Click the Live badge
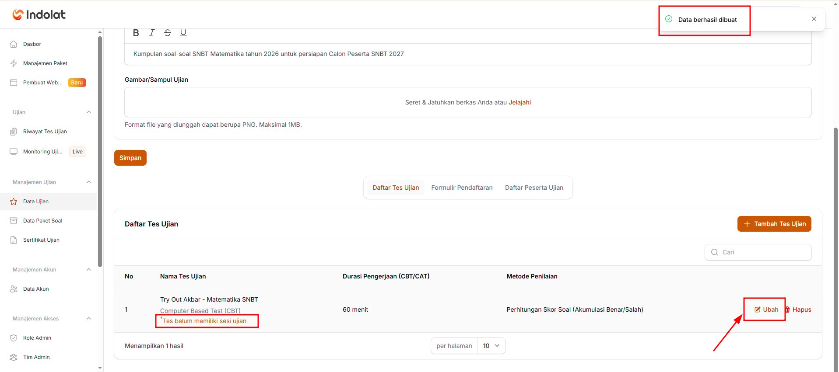 (x=77, y=152)
